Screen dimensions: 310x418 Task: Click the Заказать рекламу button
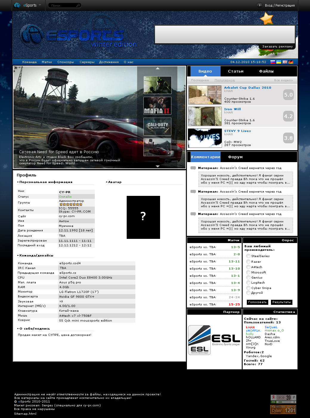[x=278, y=47]
